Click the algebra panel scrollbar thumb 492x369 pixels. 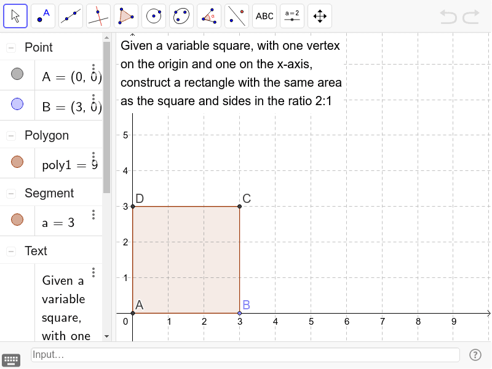(106, 117)
